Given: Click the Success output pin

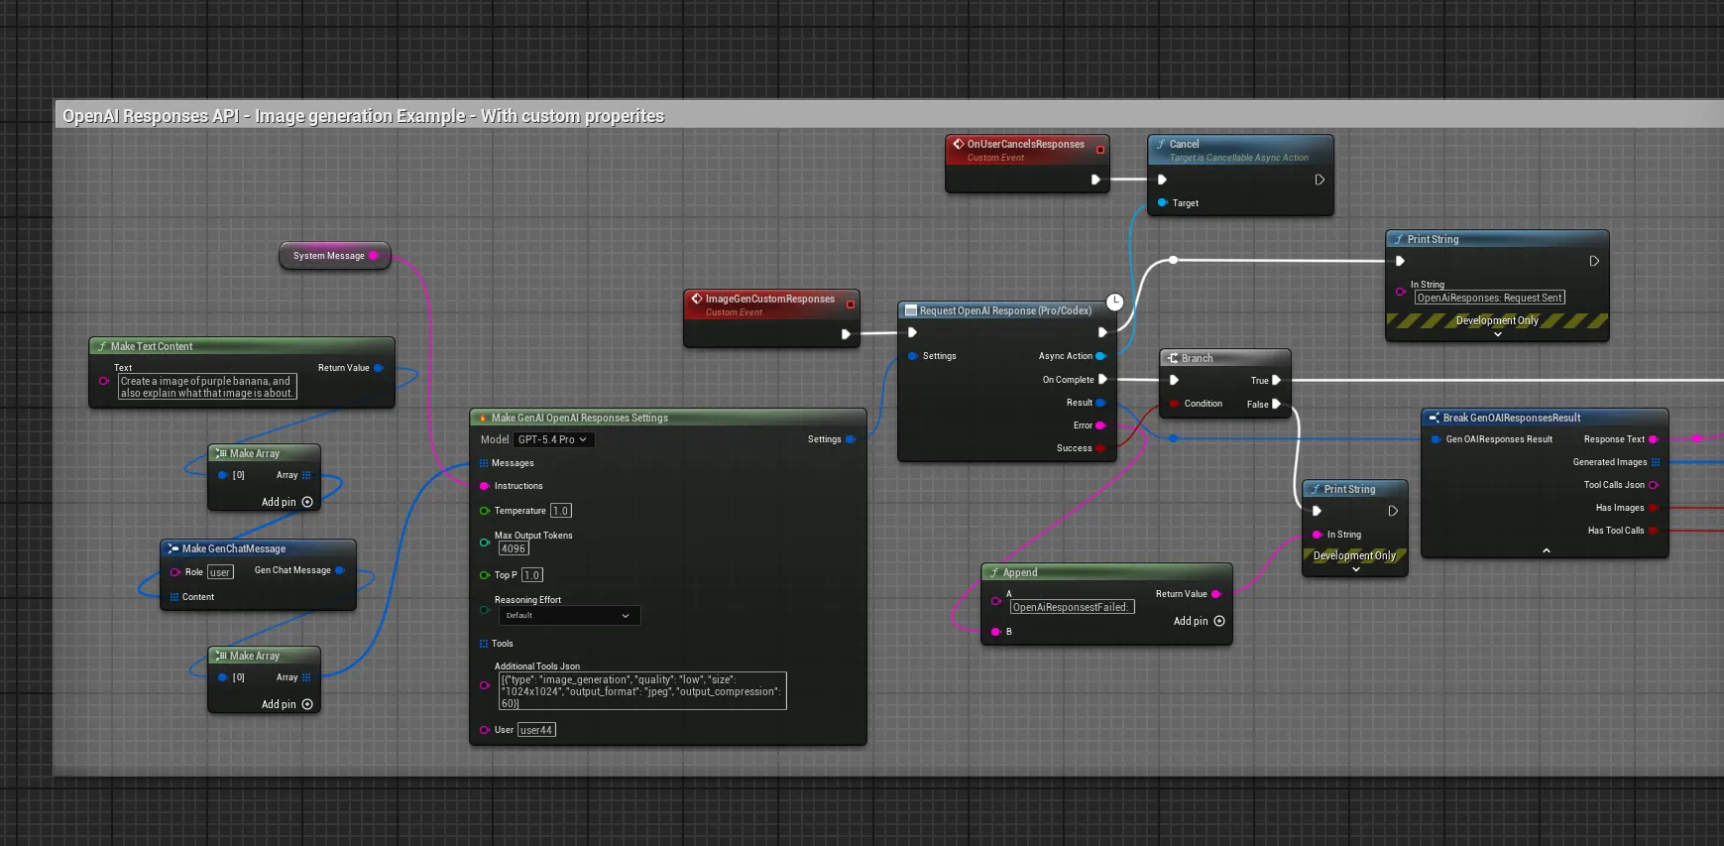Looking at the screenshot, I should pyautogui.click(x=1100, y=448).
